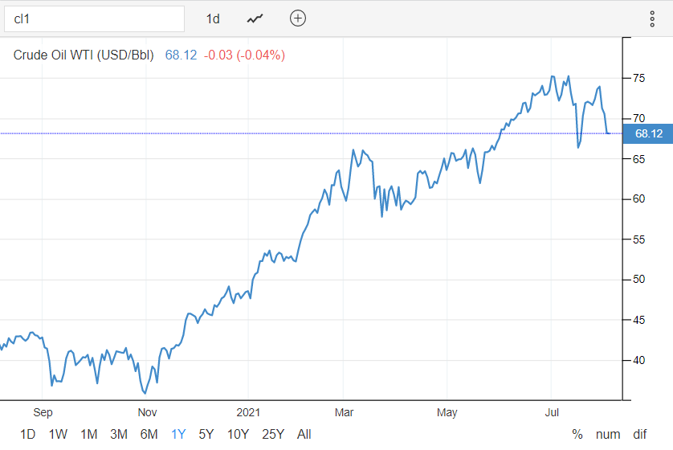The height and width of the screenshot is (450, 673).
Task: Display All available history
Action: [304, 434]
